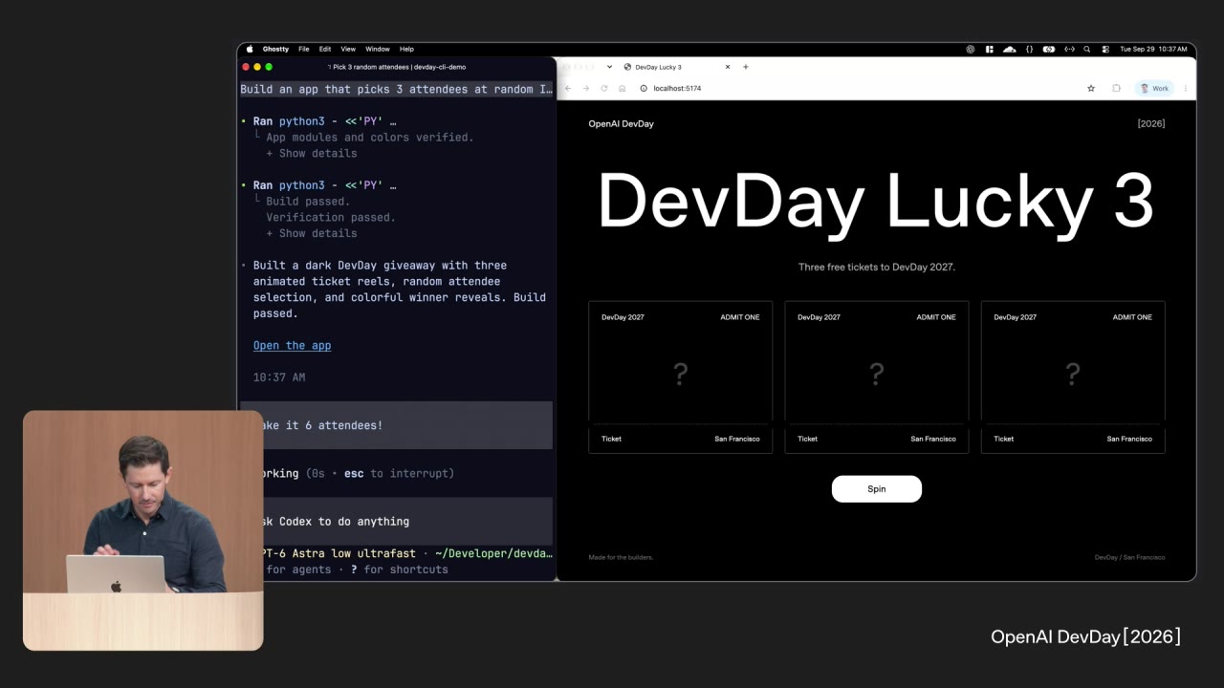Click the 'Build passed.' terminal line
This screenshot has height=688, width=1224.
(308, 202)
